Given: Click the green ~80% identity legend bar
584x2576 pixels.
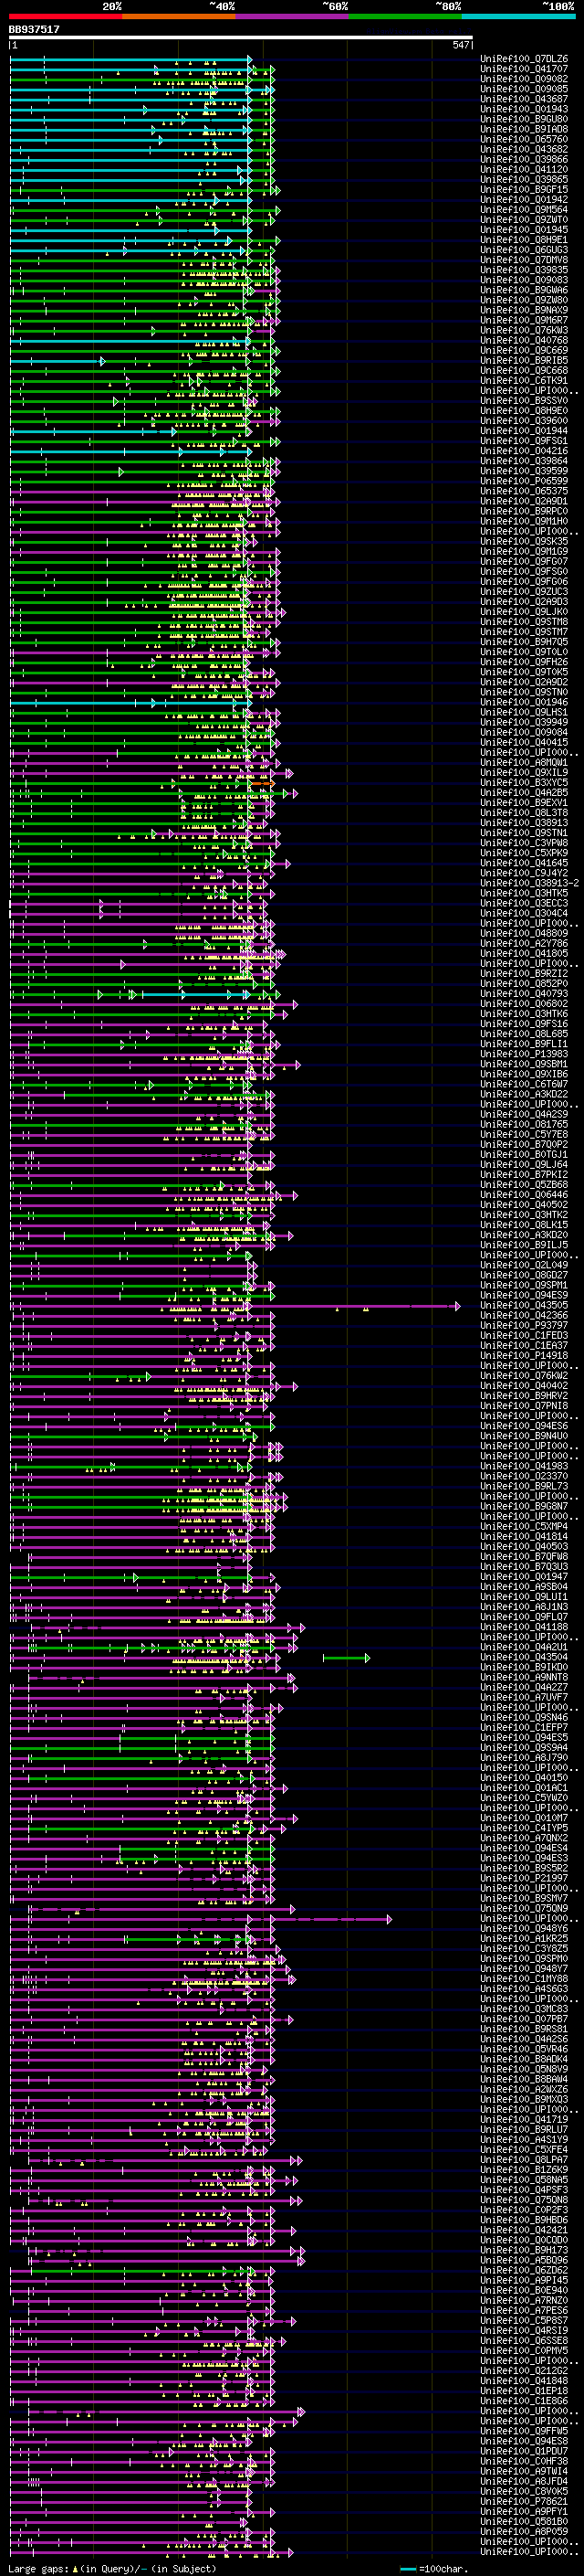Looking at the screenshot, I should [405, 16].
